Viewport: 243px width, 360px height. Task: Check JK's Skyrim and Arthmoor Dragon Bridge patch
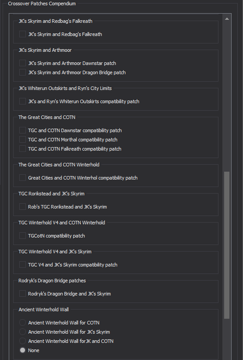[22, 72]
